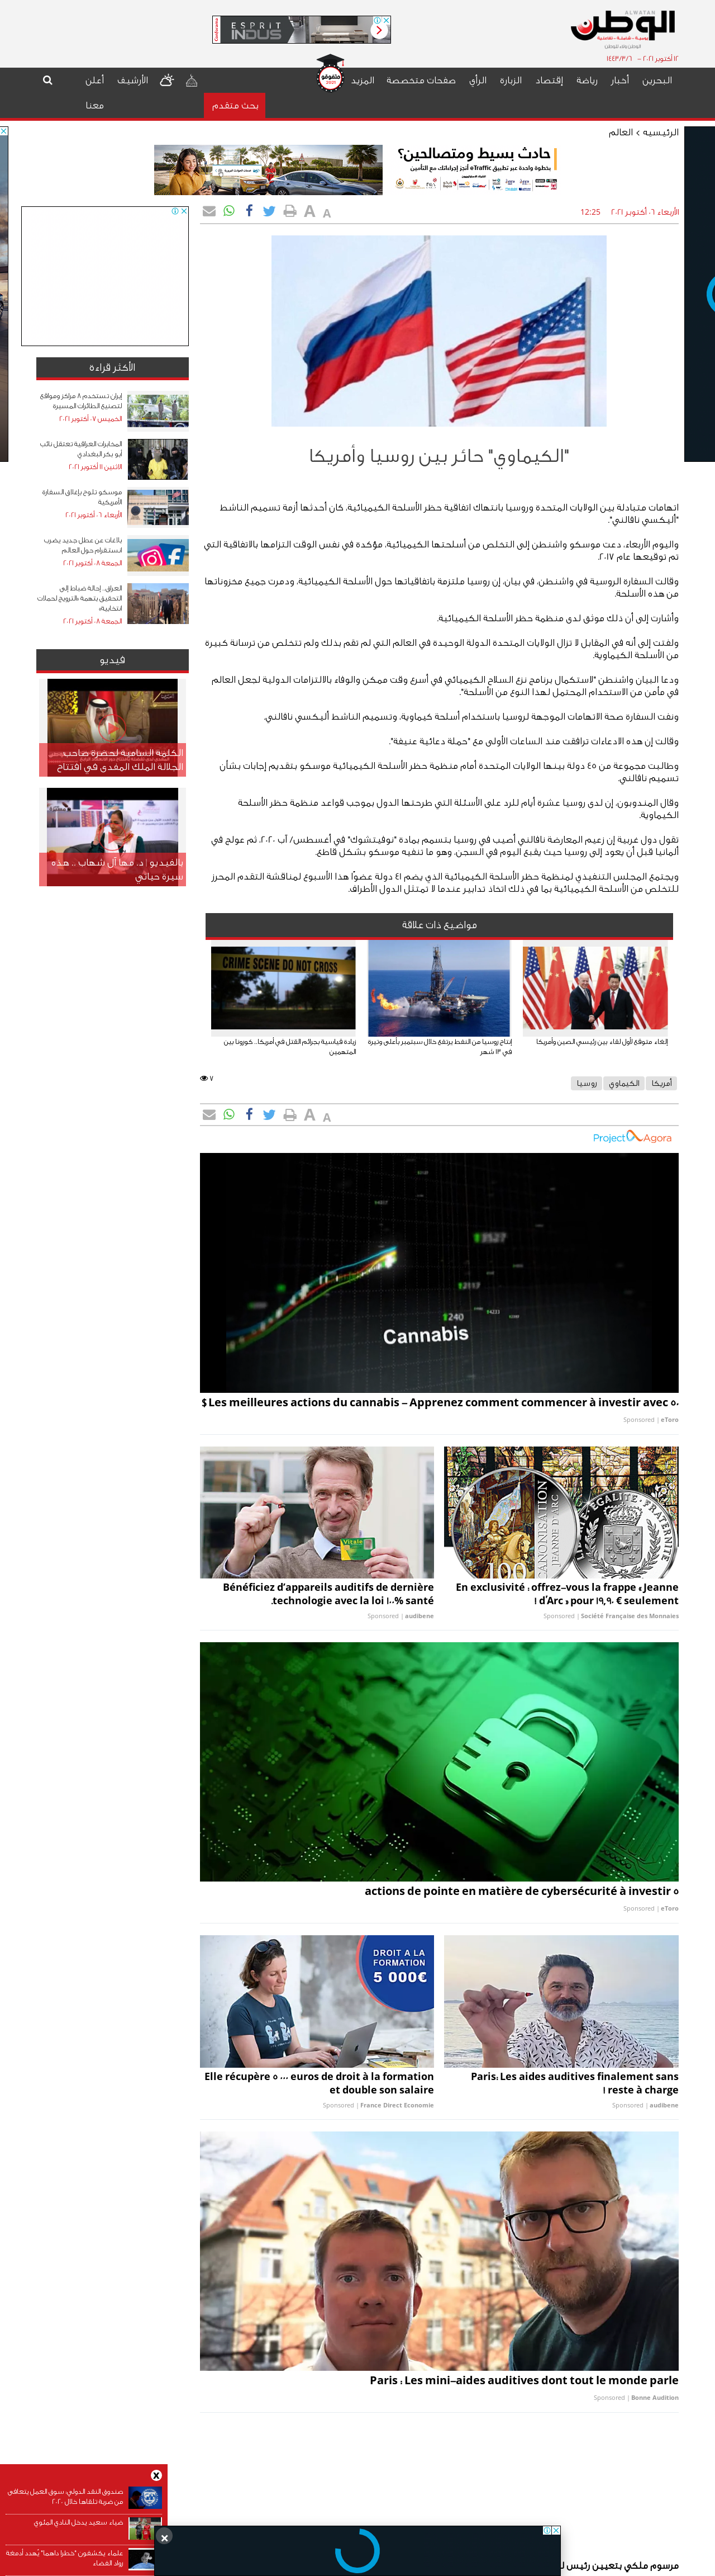Click the AdChoices icon on sidebar ad
The image size is (715, 2576).
coord(175,211)
